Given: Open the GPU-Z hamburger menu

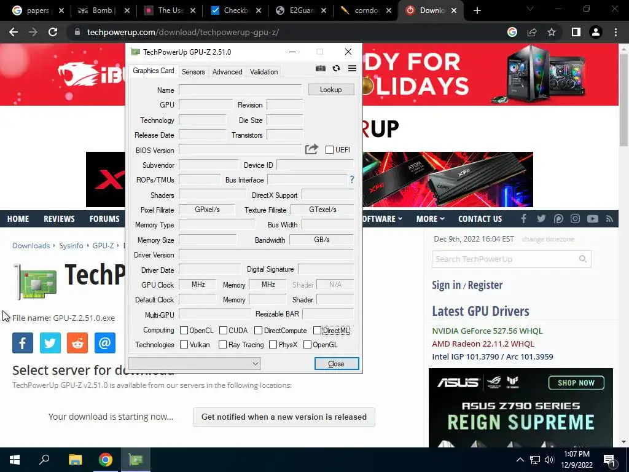Looking at the screenshot, I should [x=352, y=68].
